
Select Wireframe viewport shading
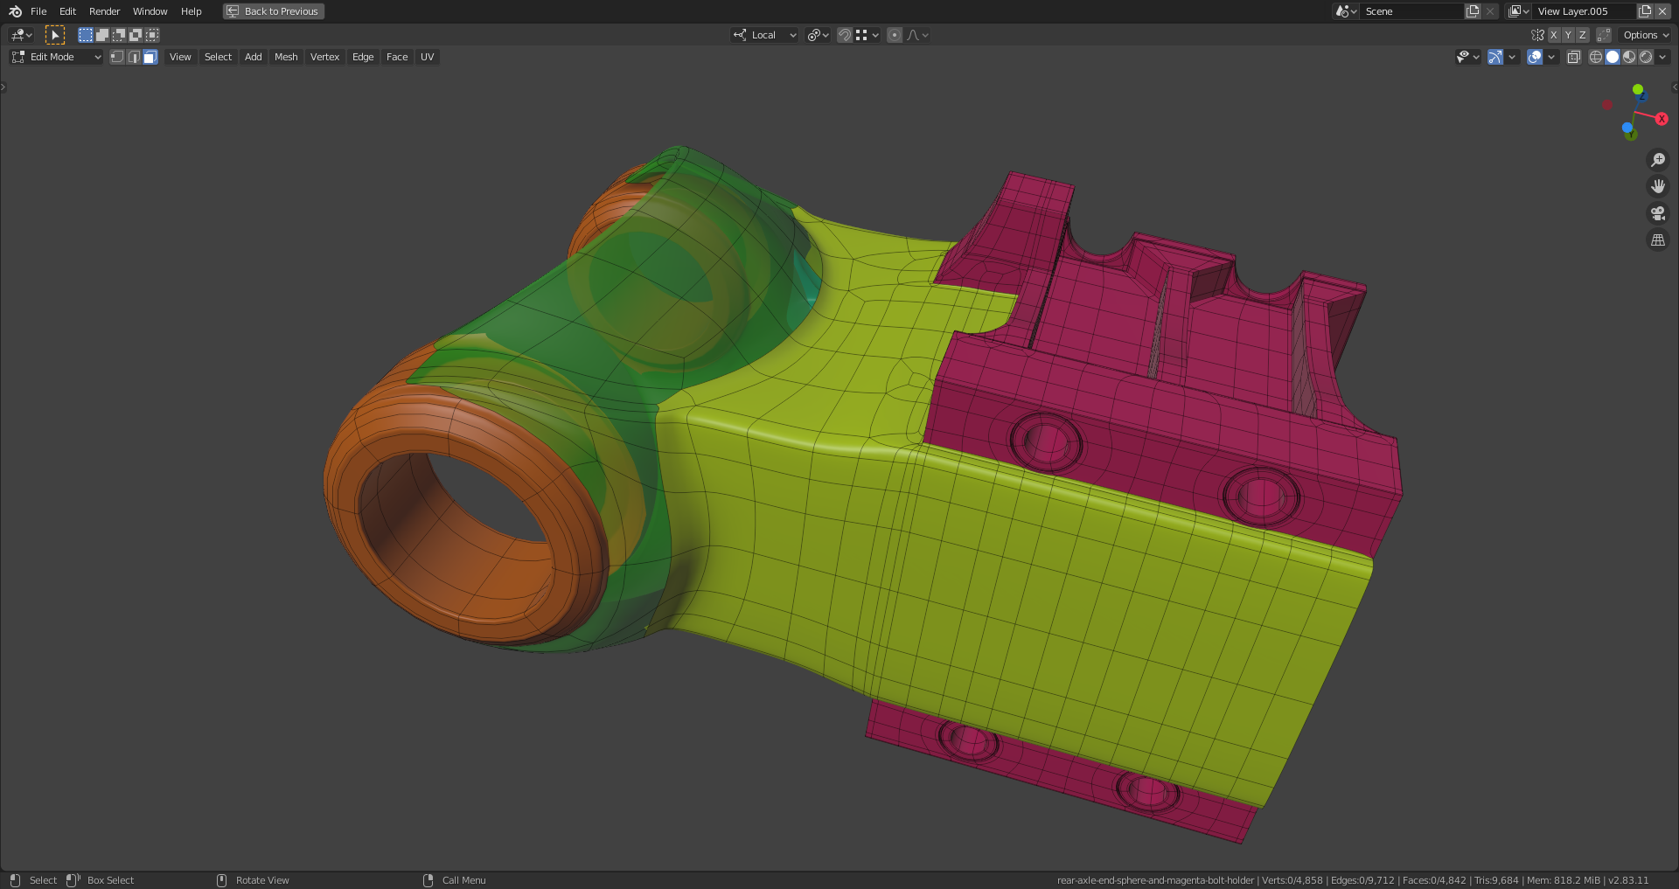1596,57
